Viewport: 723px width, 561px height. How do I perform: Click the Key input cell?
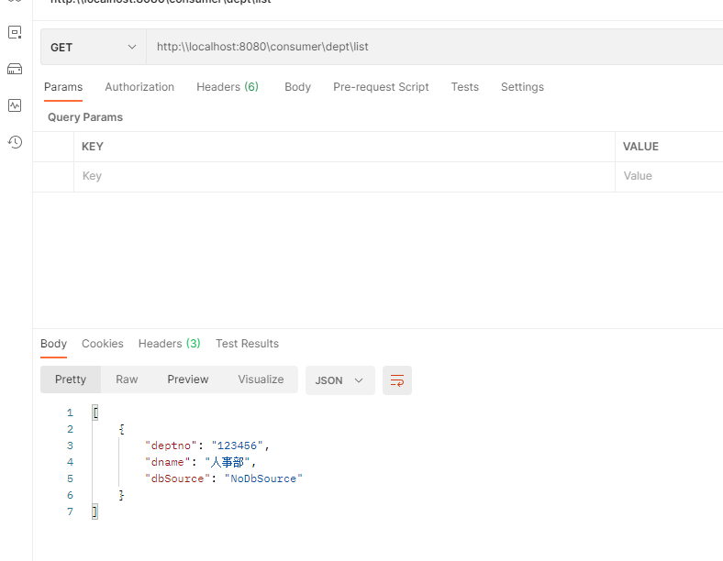344,176
